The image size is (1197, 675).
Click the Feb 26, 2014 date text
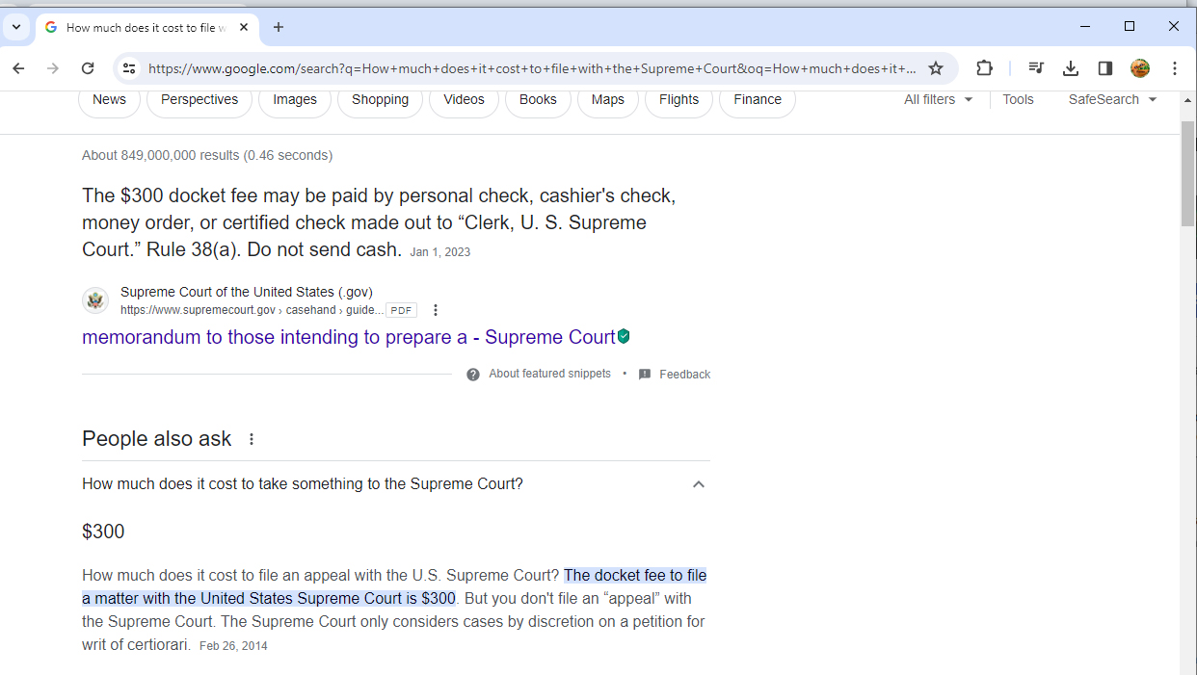tap(233, 646)
